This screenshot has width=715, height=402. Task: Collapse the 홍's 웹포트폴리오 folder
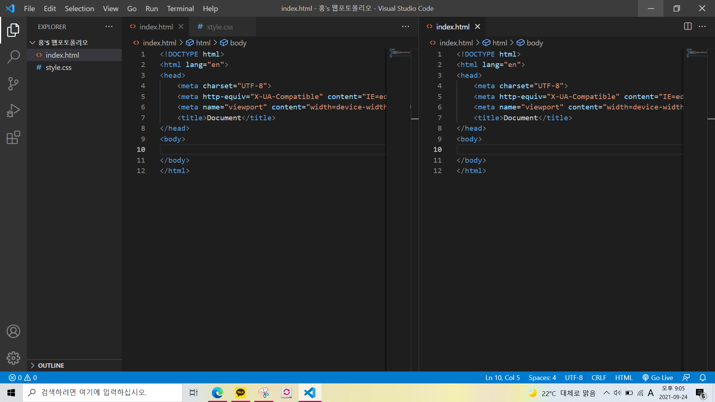pos(74,42)
